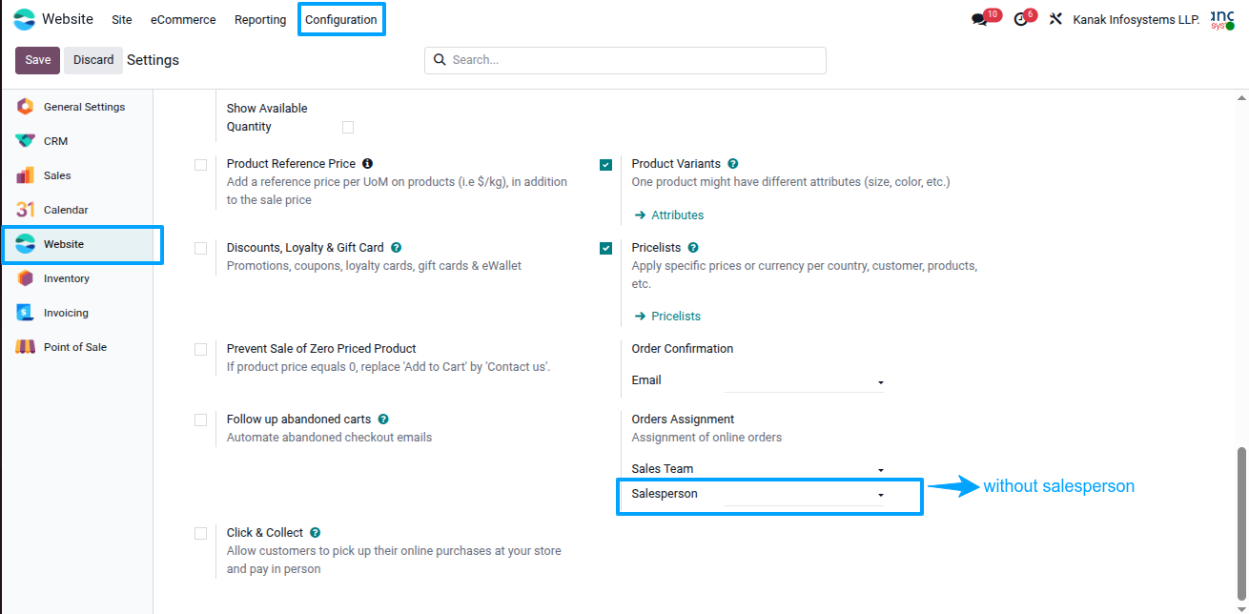Select Sales settings tab

coord(77,175)
